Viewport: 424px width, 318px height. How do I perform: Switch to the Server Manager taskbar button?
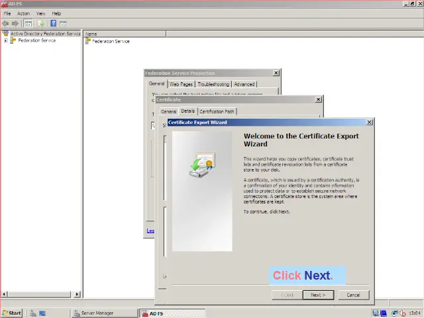point(104,313)
